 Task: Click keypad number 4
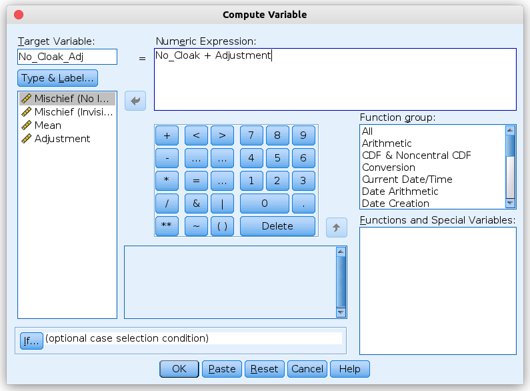251,158
